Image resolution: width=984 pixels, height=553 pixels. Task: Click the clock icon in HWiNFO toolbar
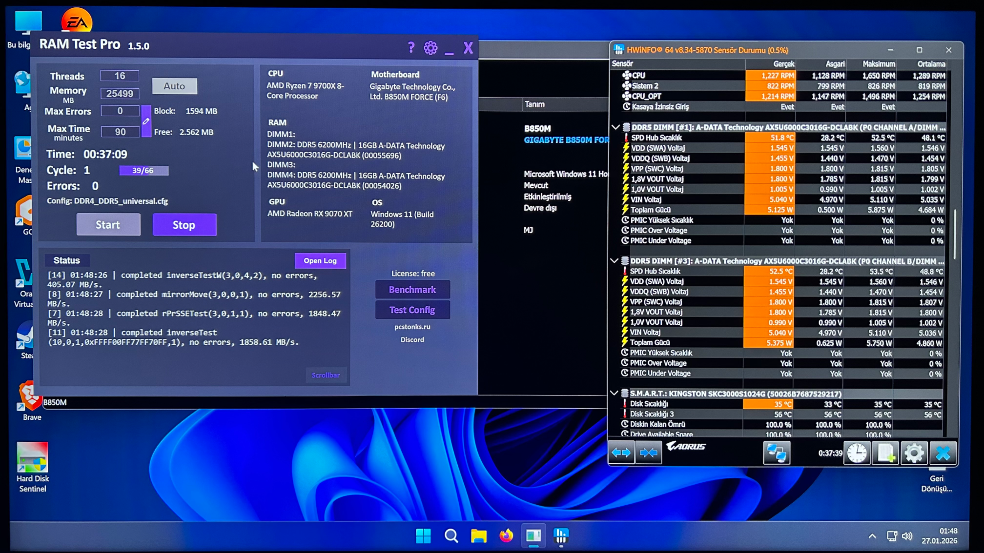pyautogui.click(x=857, y=453)
